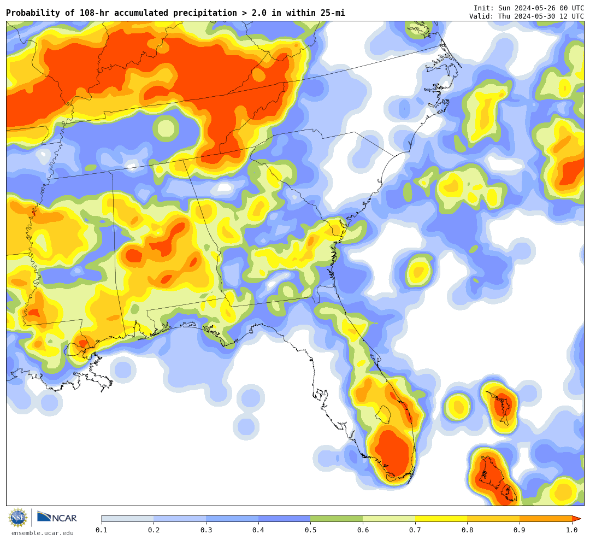
Task: Select the Init: Sun 2024-05-26 00 UTC text
Action: 529,8
